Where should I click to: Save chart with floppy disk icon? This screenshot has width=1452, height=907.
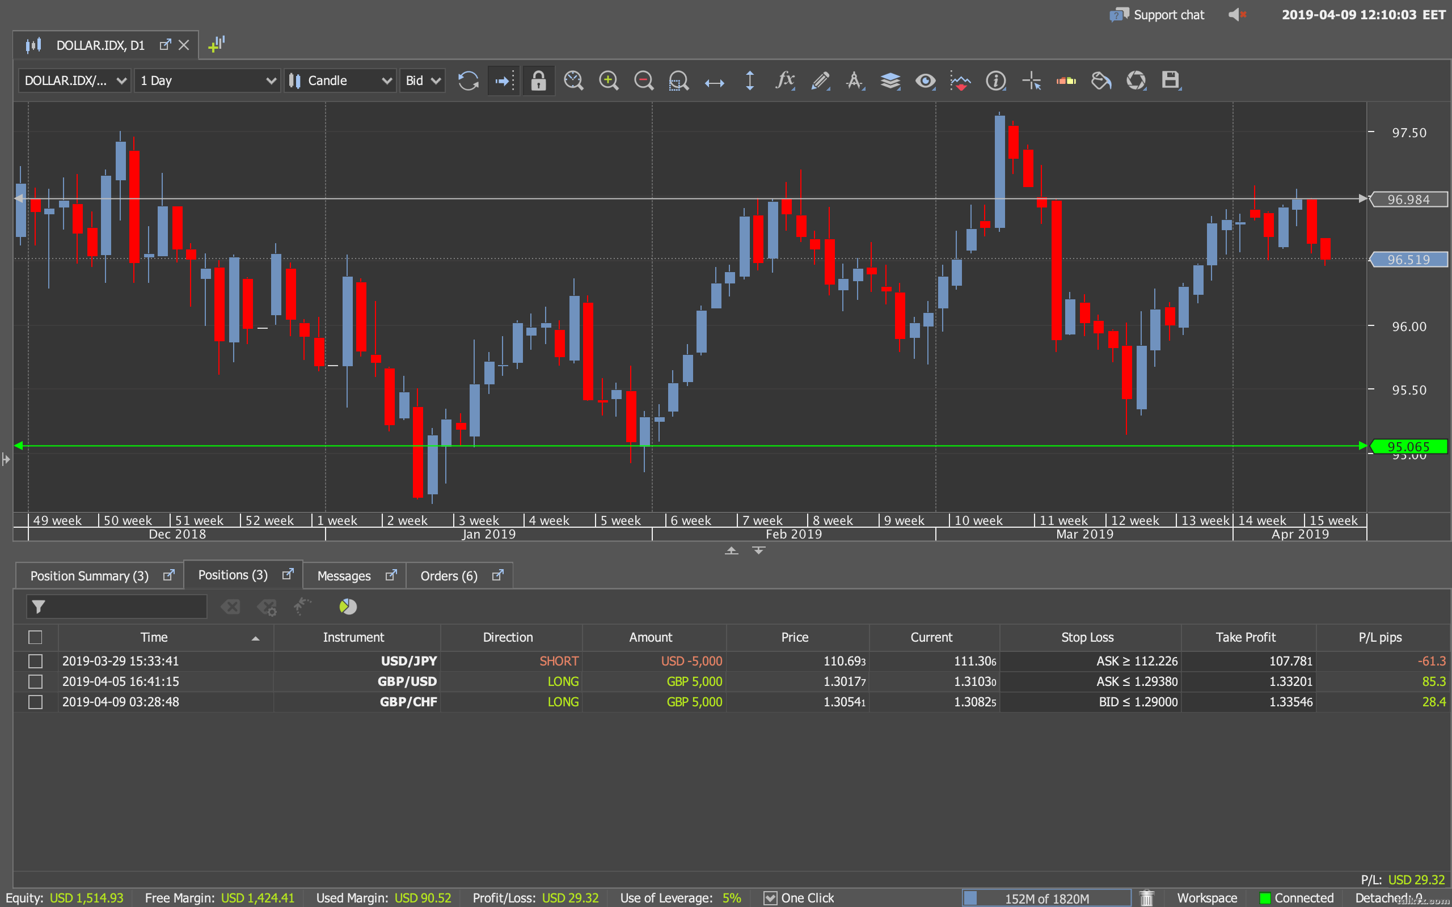[x=1171, y=80]
